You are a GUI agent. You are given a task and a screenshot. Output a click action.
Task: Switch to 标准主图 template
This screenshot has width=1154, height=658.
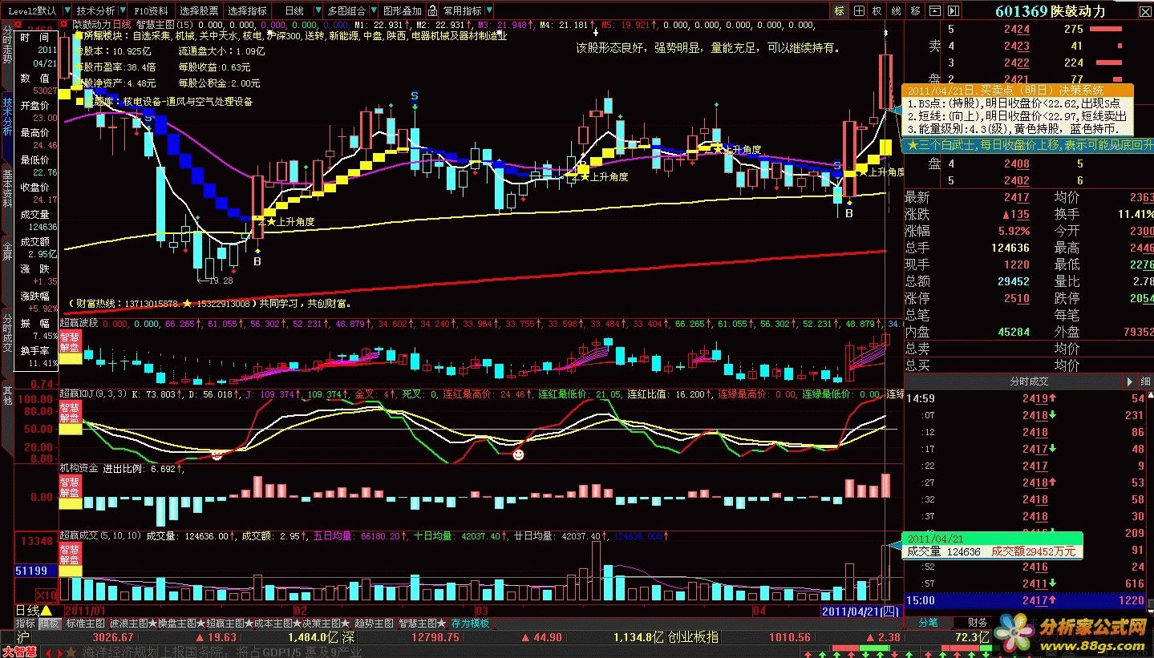point(85,623)
